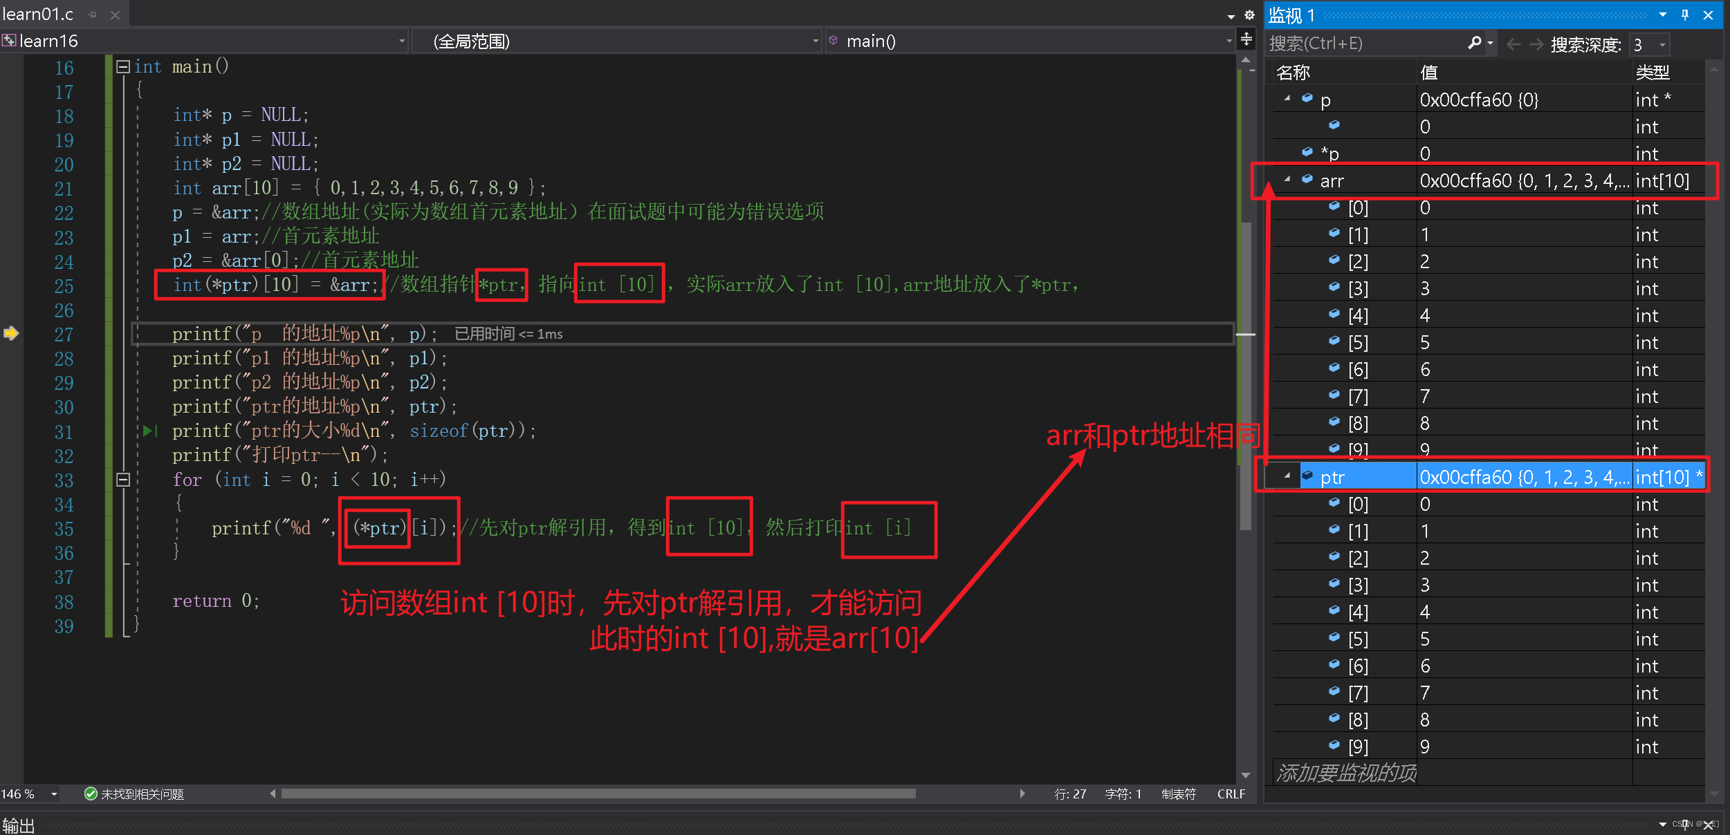Open the editor settings gear icon
The height and width of the screenshot is (835, 1730).
1249,15
